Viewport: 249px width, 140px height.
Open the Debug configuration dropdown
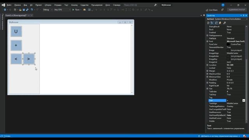tap(47, 10)
